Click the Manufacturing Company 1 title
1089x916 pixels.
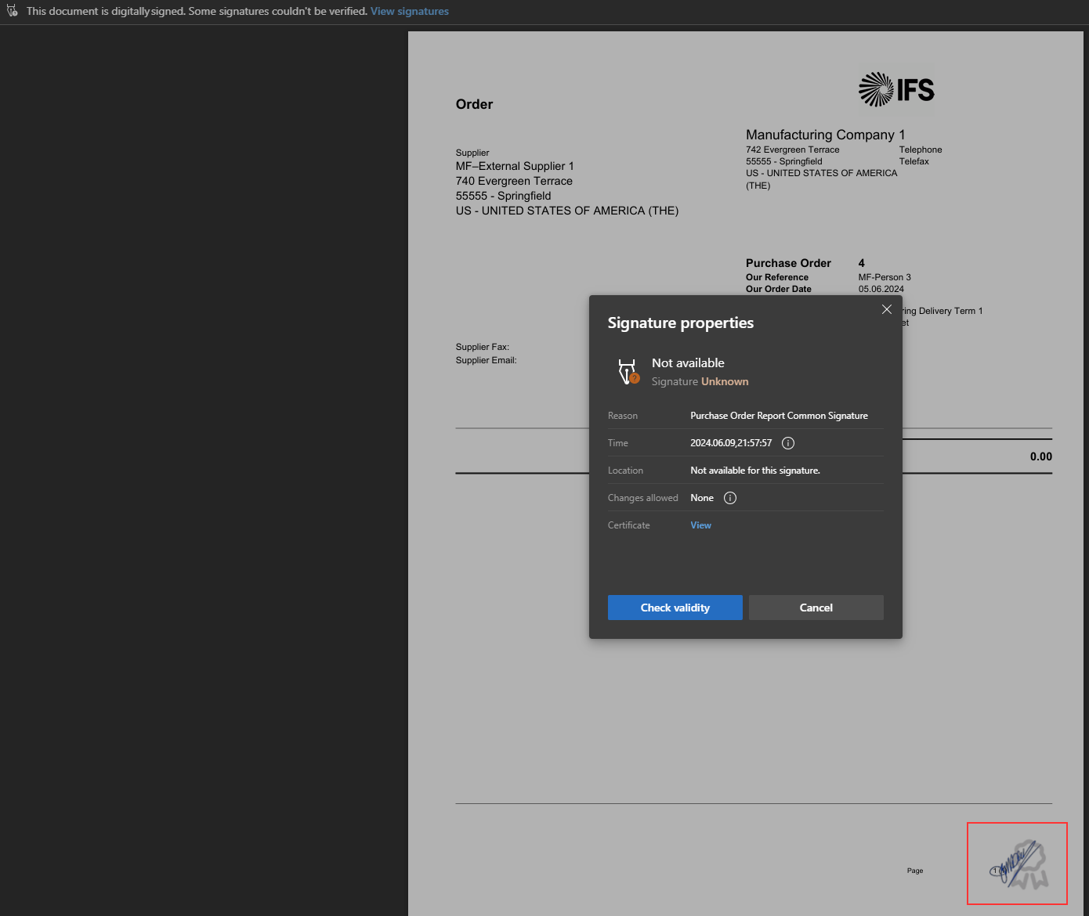825,135
